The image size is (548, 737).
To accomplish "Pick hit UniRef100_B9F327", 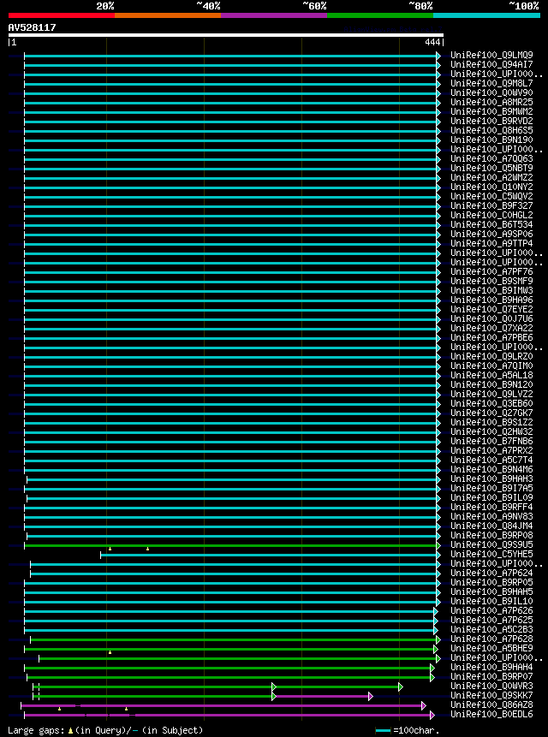I will 491,206.
